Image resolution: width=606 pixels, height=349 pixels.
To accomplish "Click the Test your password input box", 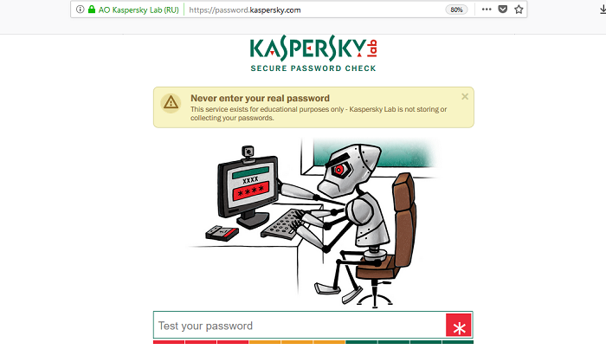I will (x=300, y=326).
